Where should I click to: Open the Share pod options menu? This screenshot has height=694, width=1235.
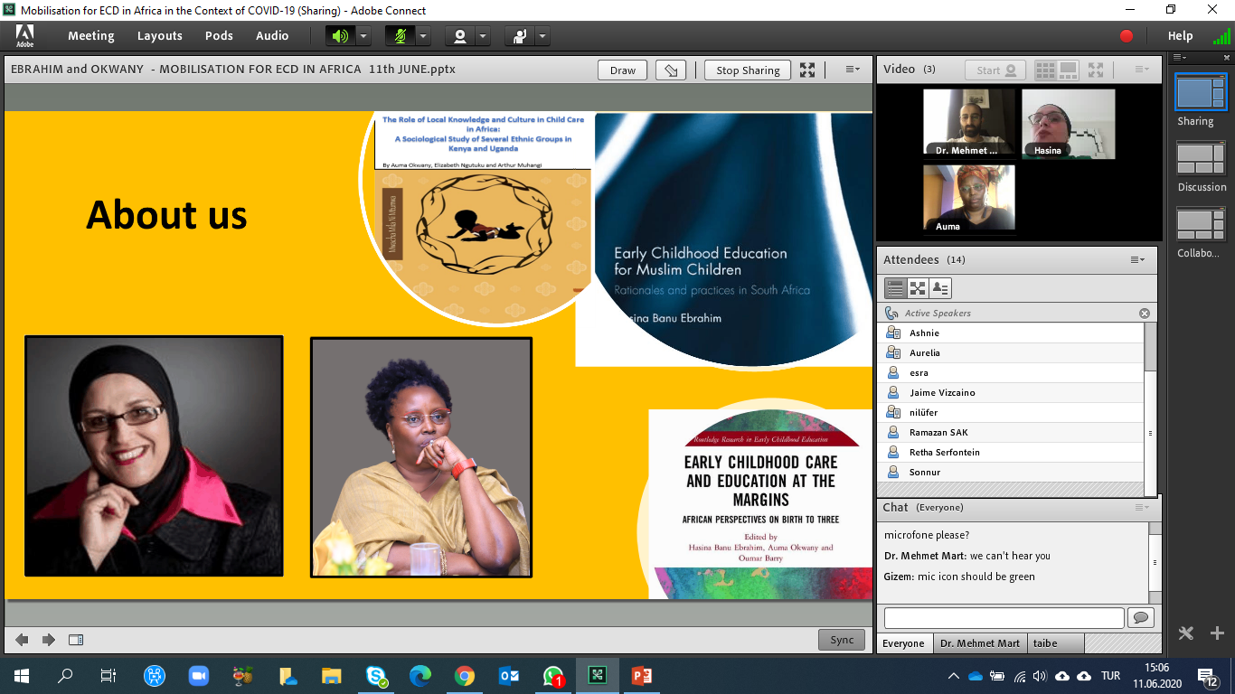coord(853,70)
